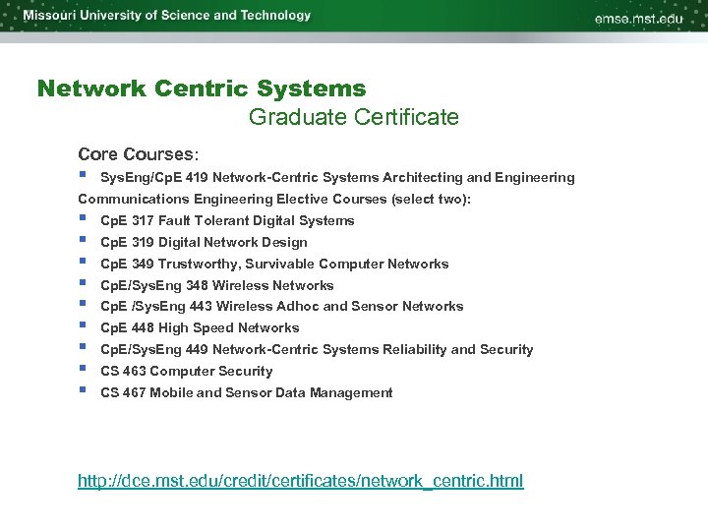Viewport: 708px width, 531px height.
Task: Select the Network Centric Systems title
Action: (202, 88)
